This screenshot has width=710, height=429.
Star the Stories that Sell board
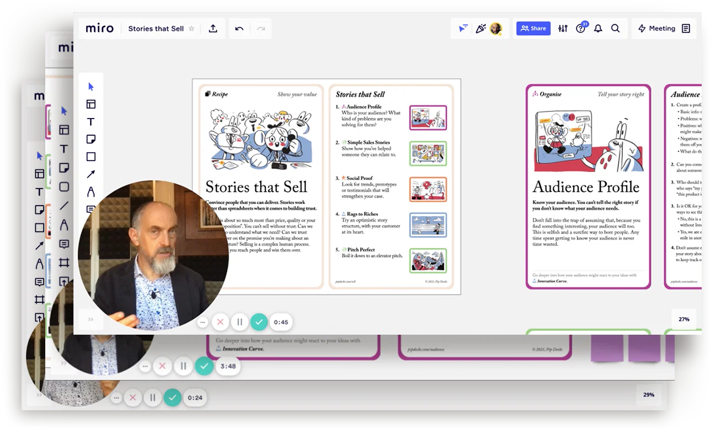[x=192, y=29]
